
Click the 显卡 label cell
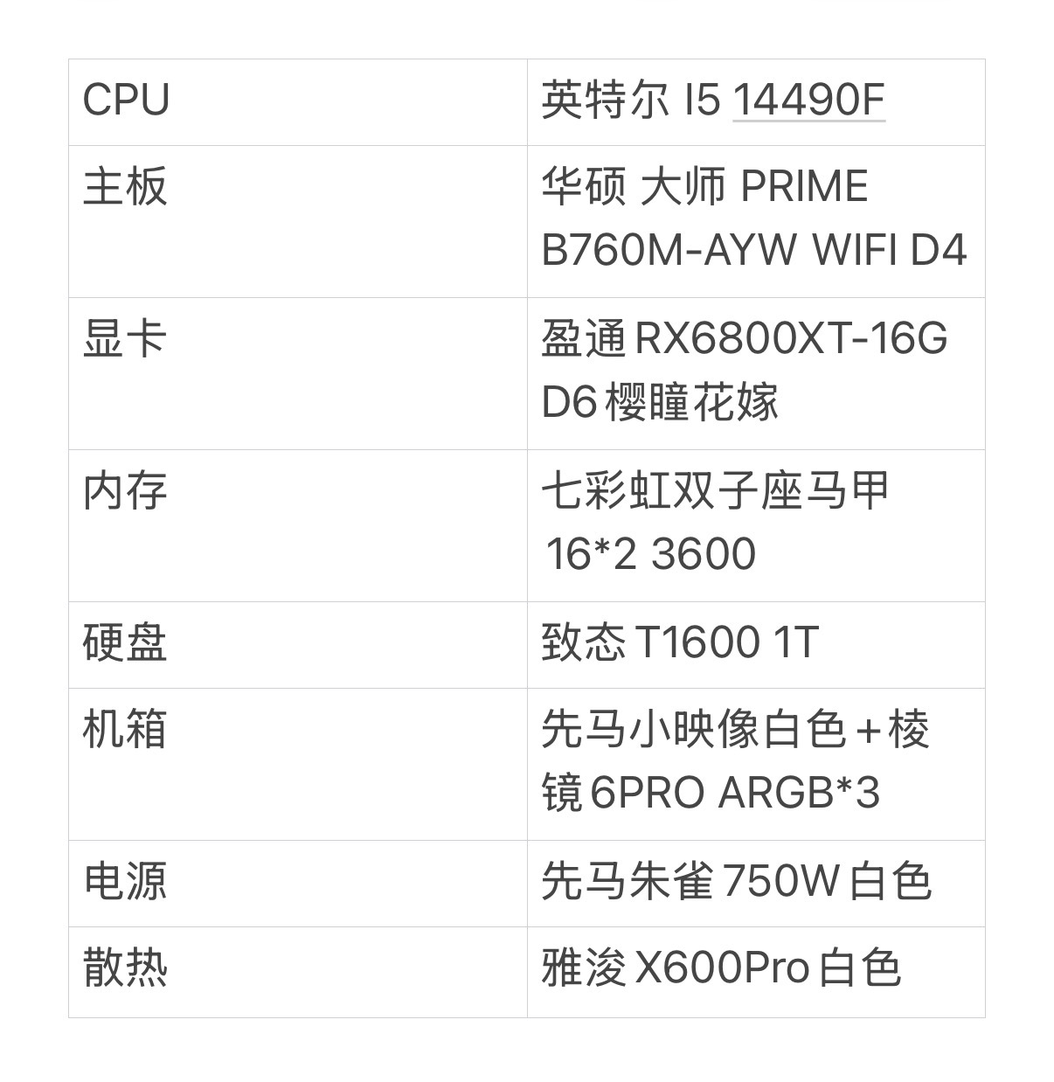tap(125, 339)
